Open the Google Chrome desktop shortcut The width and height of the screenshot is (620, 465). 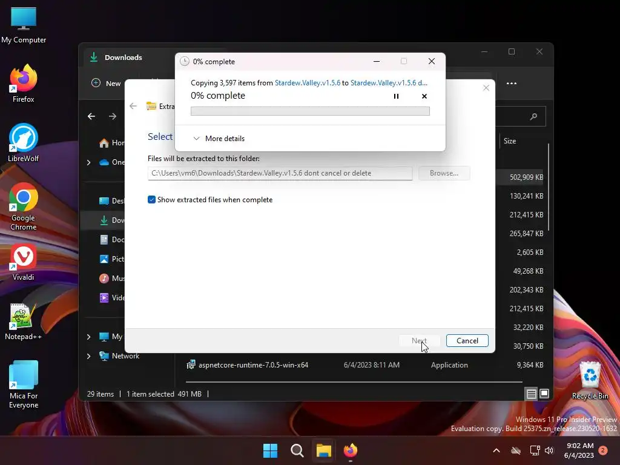[x=24, y=206]
